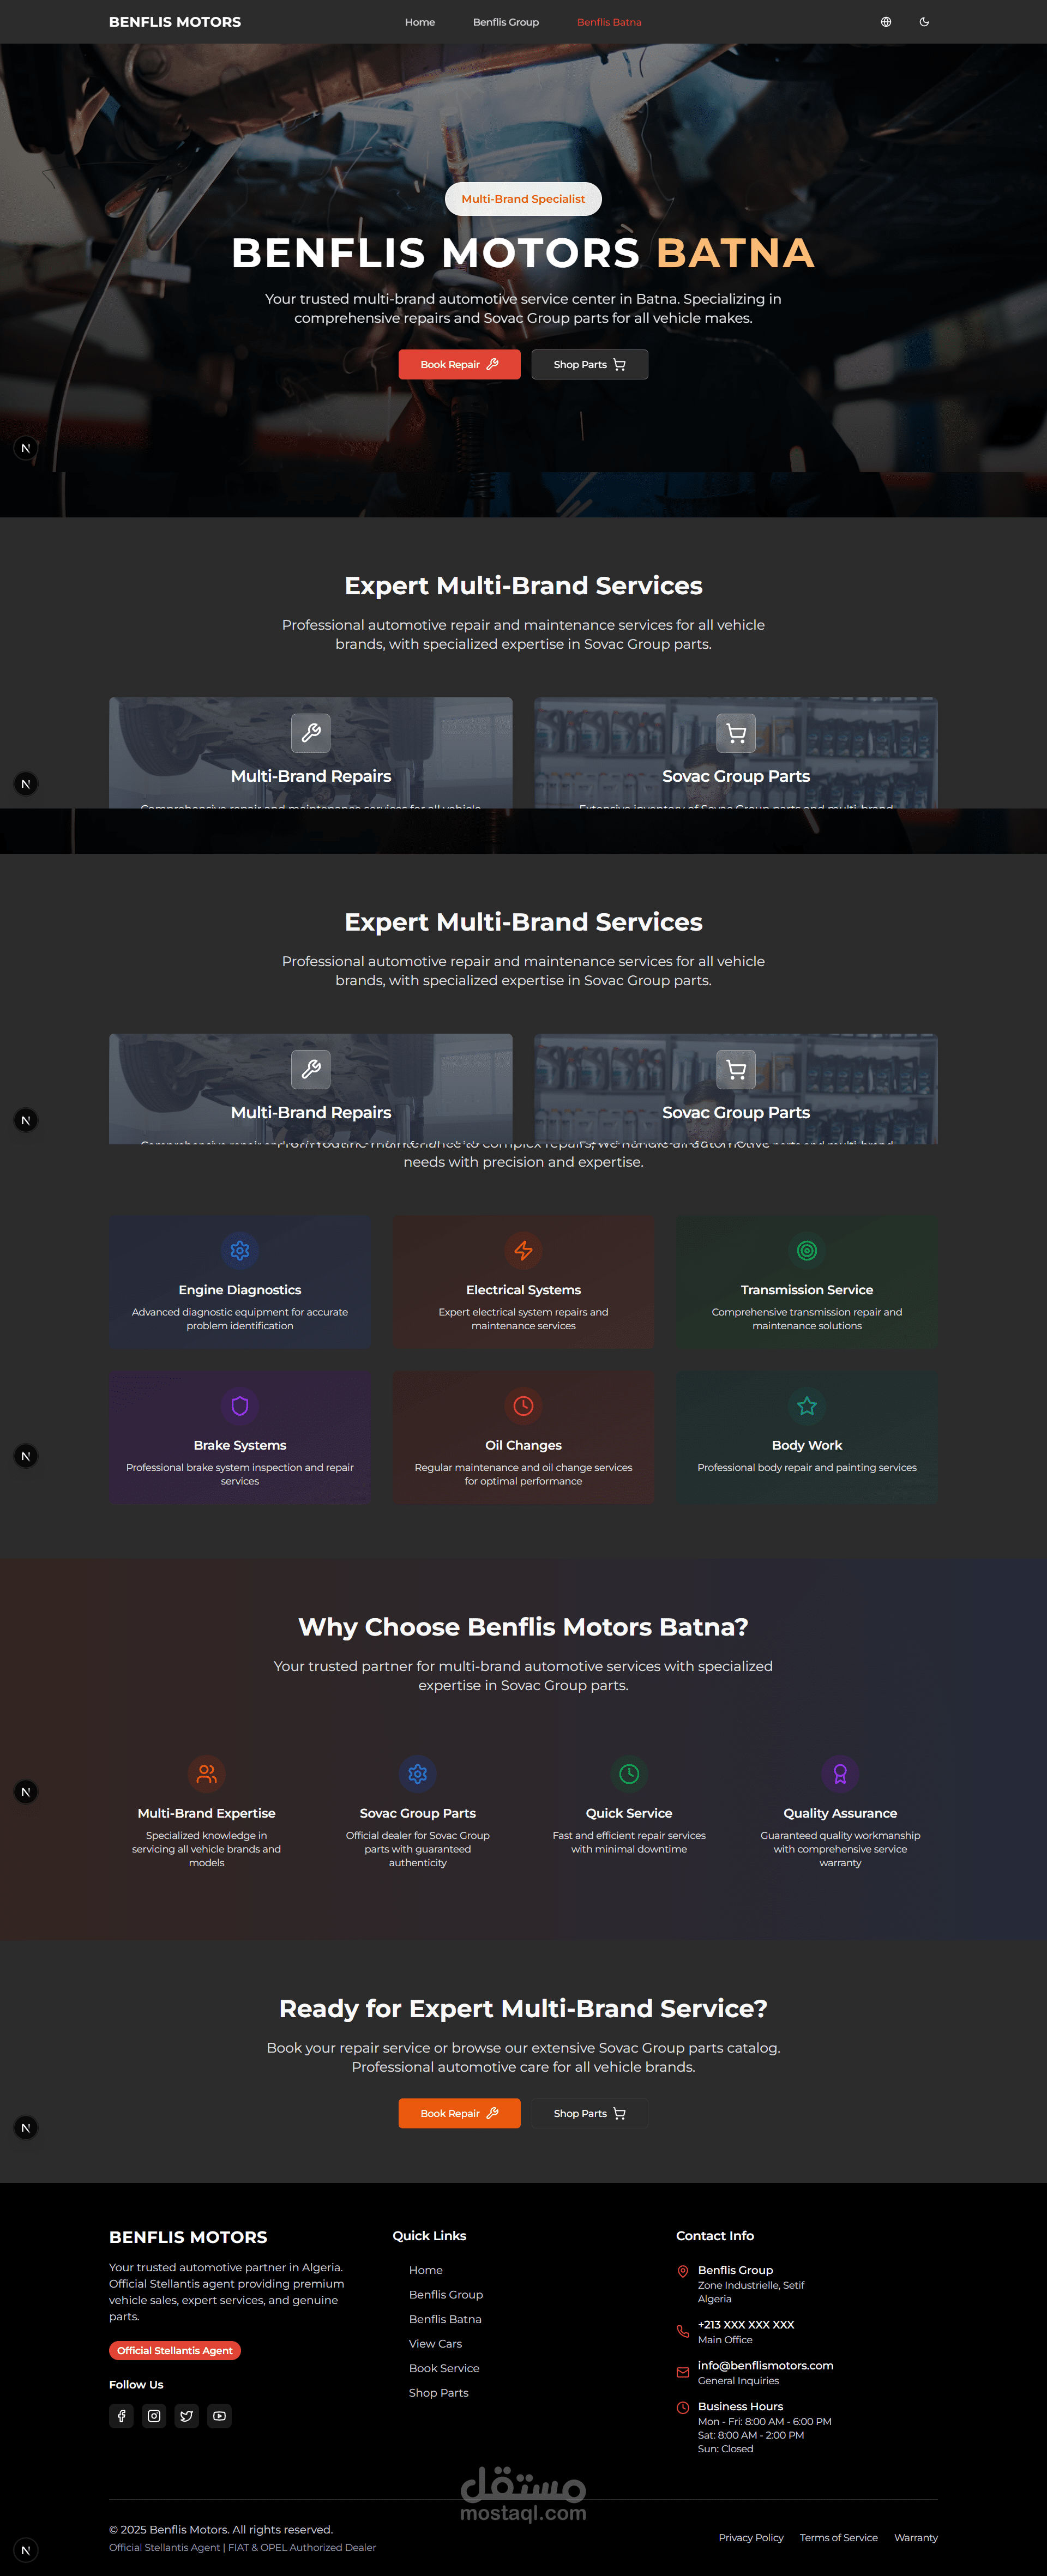
Task: Open the Instagram icon in the footer
Action: pos(154,2415)
